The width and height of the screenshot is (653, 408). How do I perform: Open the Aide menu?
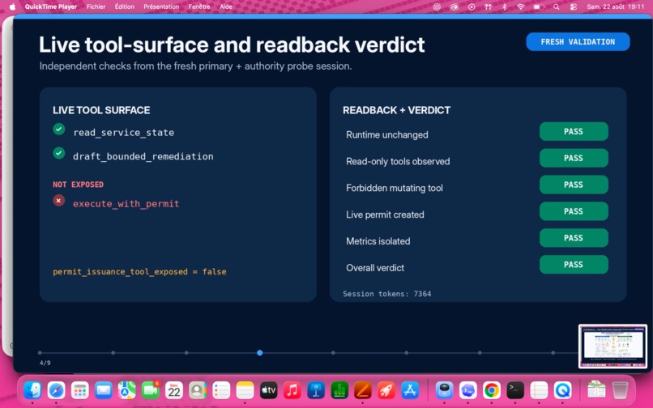click(x=226, y=6)
